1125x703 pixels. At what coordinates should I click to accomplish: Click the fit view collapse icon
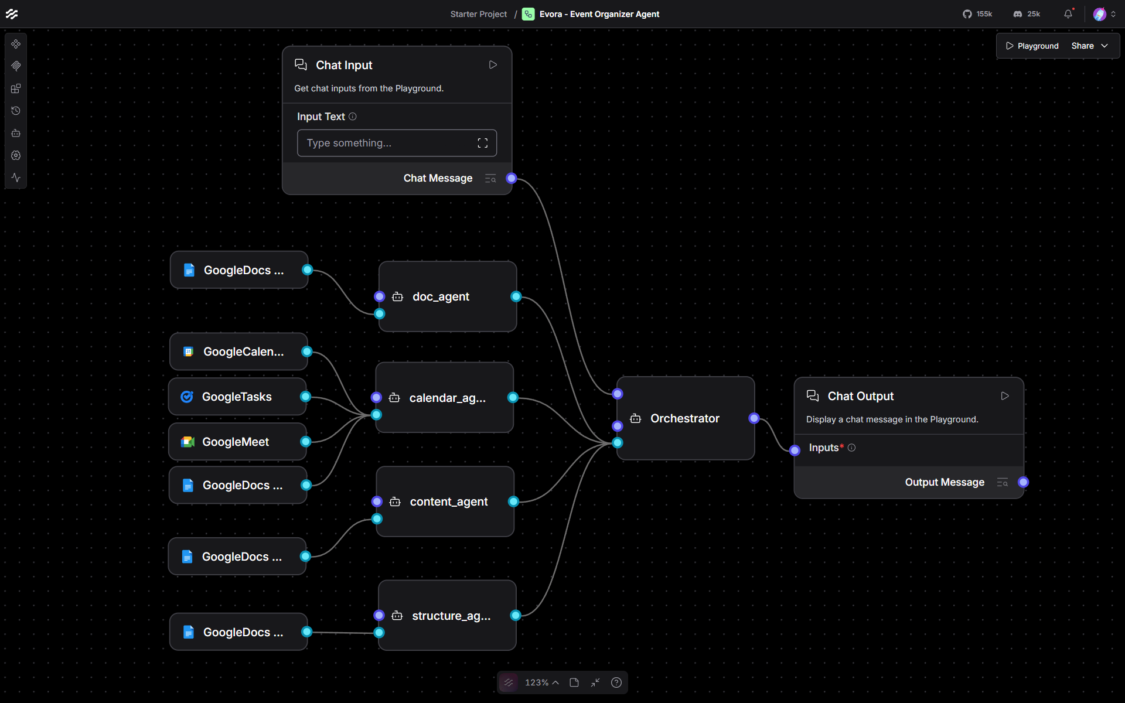[x=595, y=682]
